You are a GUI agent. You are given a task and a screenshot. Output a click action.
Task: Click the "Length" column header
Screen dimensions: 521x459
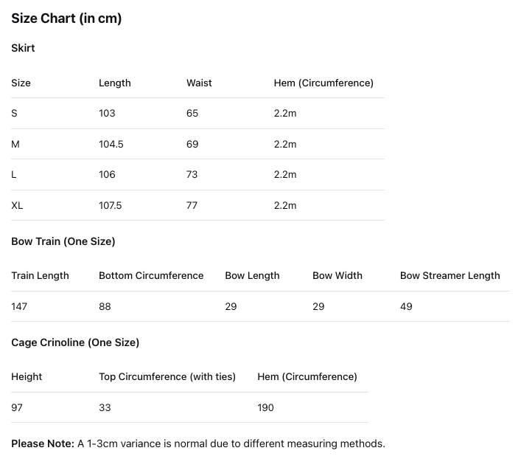click(114, 83)
